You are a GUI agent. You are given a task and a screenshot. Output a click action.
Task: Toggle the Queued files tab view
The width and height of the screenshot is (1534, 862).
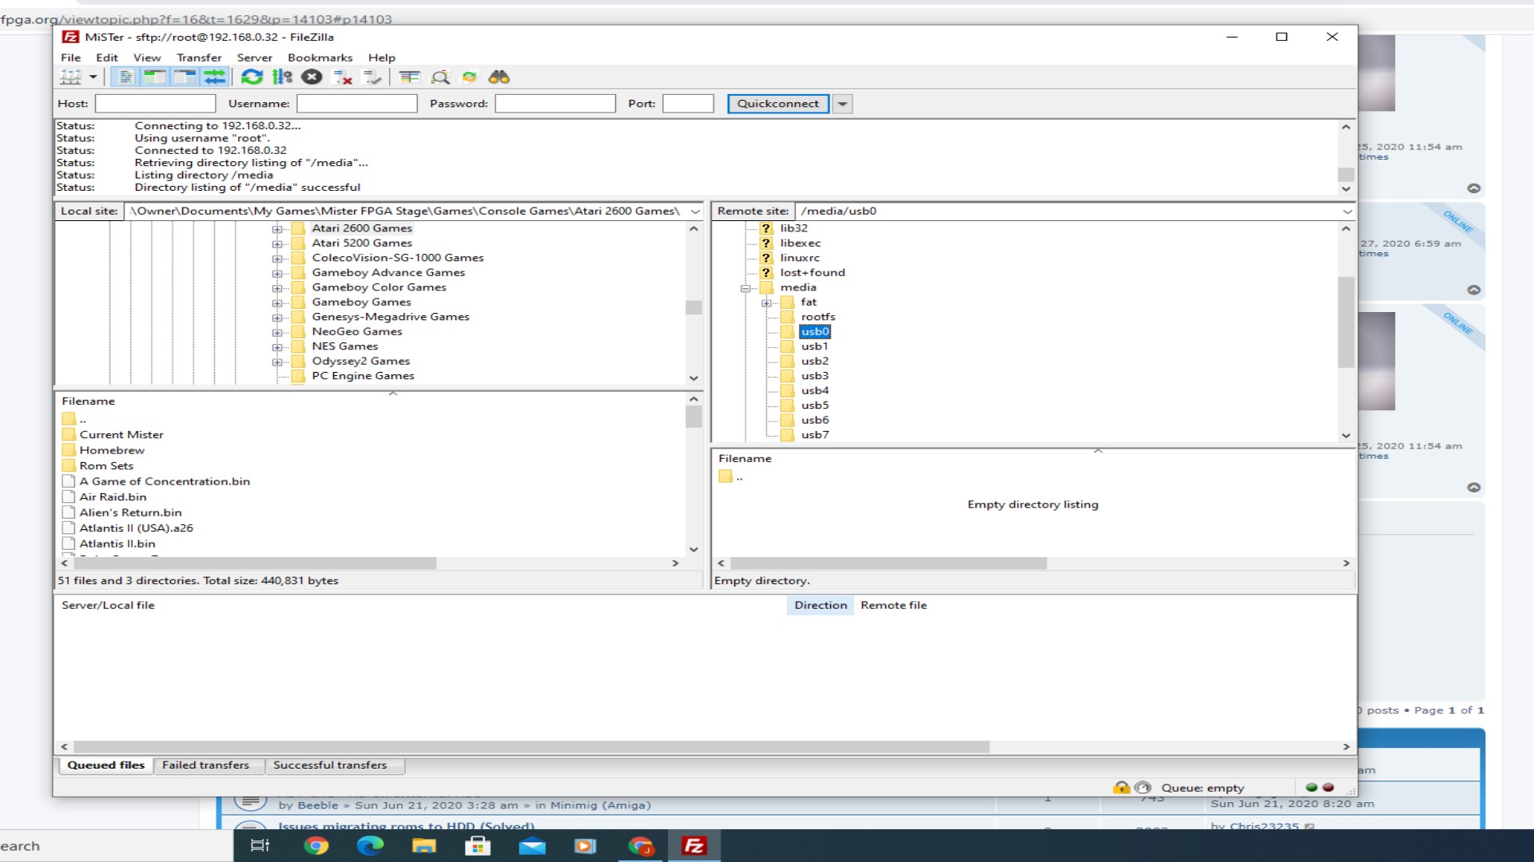[105, 764]
